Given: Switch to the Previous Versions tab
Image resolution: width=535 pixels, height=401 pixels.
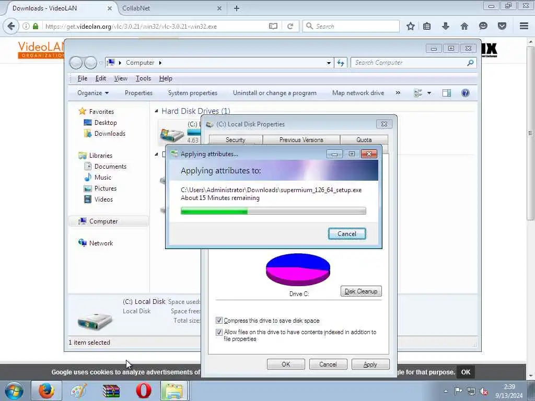Looking at the screenshot, I should coord(301,140).
